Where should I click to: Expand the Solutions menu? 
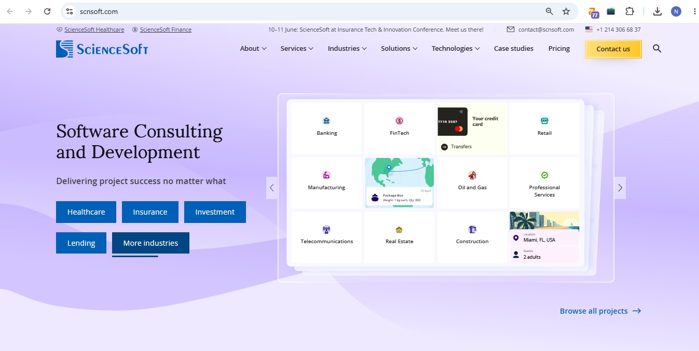click(399, 49)
